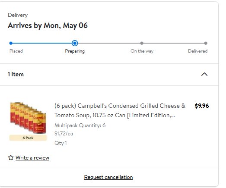Click the 6 Pack badge under product image
226x188 pixels.
point(28,138)
